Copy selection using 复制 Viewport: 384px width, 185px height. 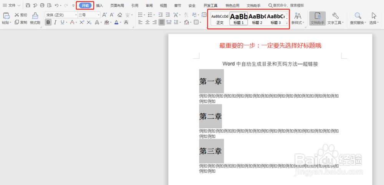pos(21,22)
